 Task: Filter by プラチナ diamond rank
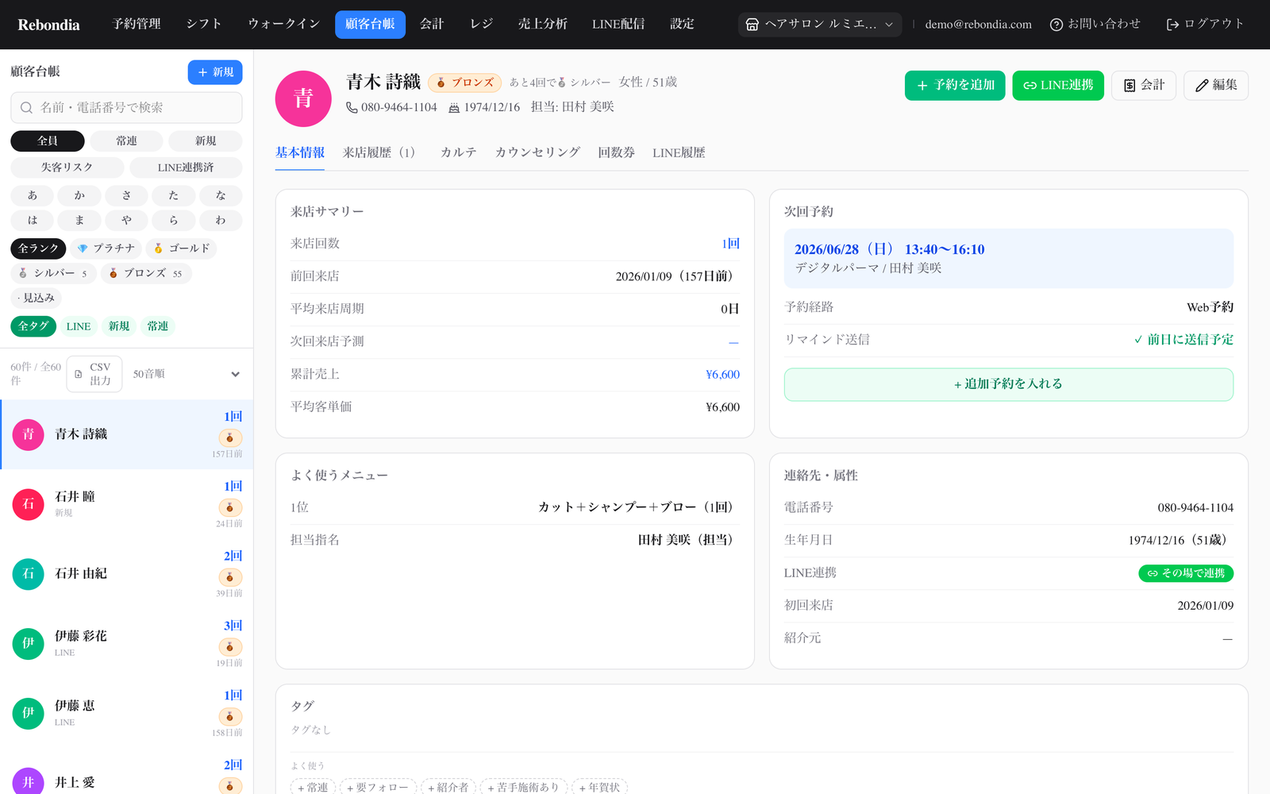[x=106, y=249]
